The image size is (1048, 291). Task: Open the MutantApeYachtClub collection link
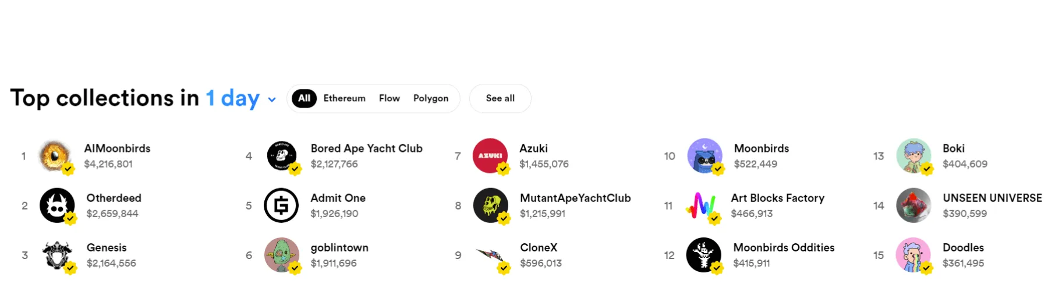[575, 198]
